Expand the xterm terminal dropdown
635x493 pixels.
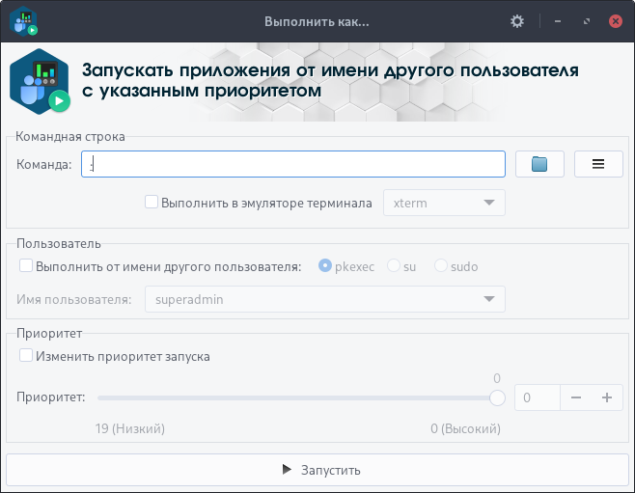(444, 203)
